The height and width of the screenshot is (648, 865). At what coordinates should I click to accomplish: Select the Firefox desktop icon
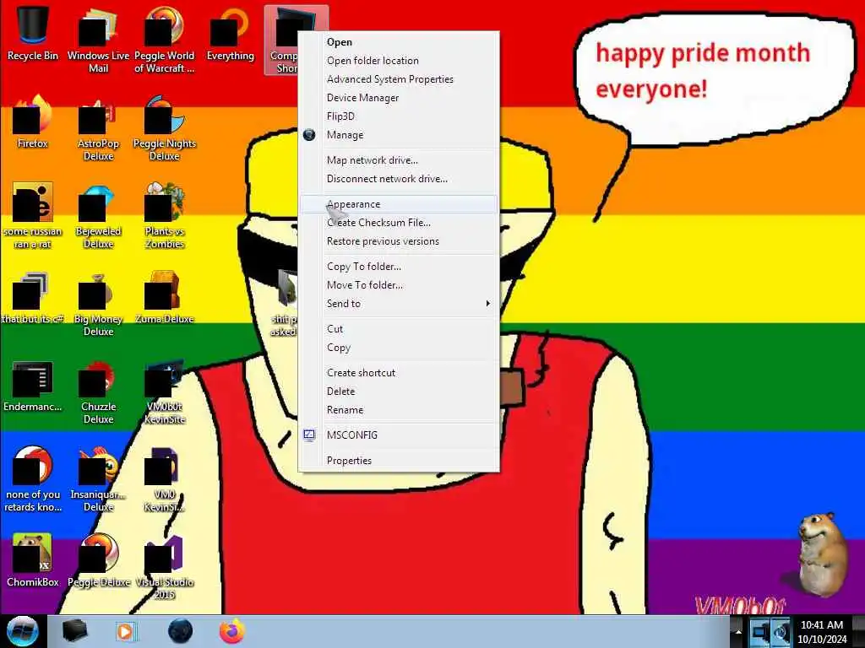pyautogui.click(x=33, y=122)
